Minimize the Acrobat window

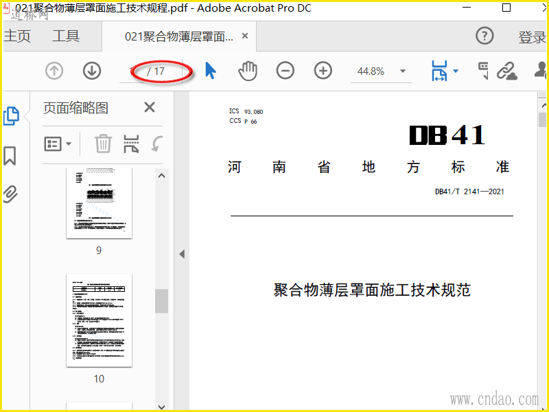pos(467,8)
